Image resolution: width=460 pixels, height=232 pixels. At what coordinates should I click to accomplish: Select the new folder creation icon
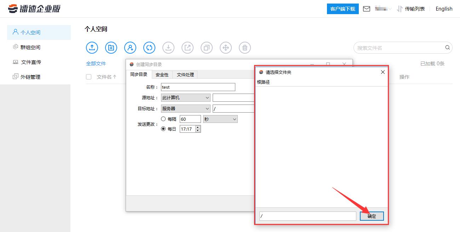point(111,47)
